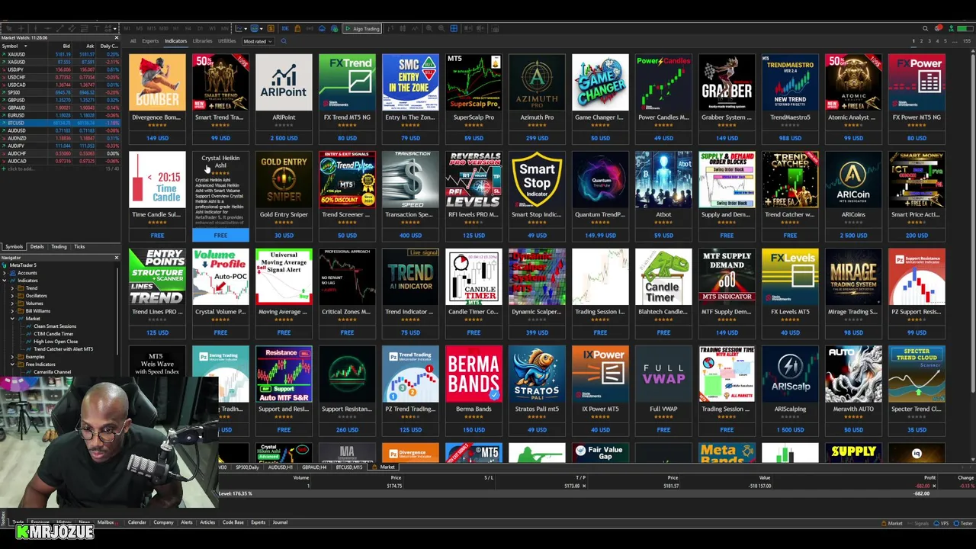
Task: Open the Most rated sort dropdown
Action: [257, 41]
